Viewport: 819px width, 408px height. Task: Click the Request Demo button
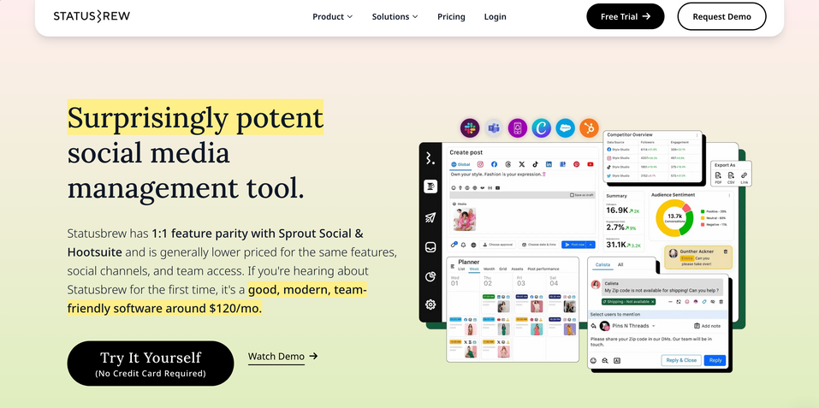coord(721,16)
